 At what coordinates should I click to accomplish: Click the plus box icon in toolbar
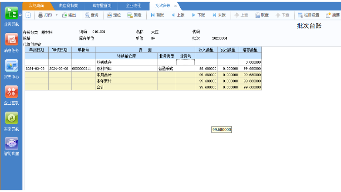click(28, 15)
